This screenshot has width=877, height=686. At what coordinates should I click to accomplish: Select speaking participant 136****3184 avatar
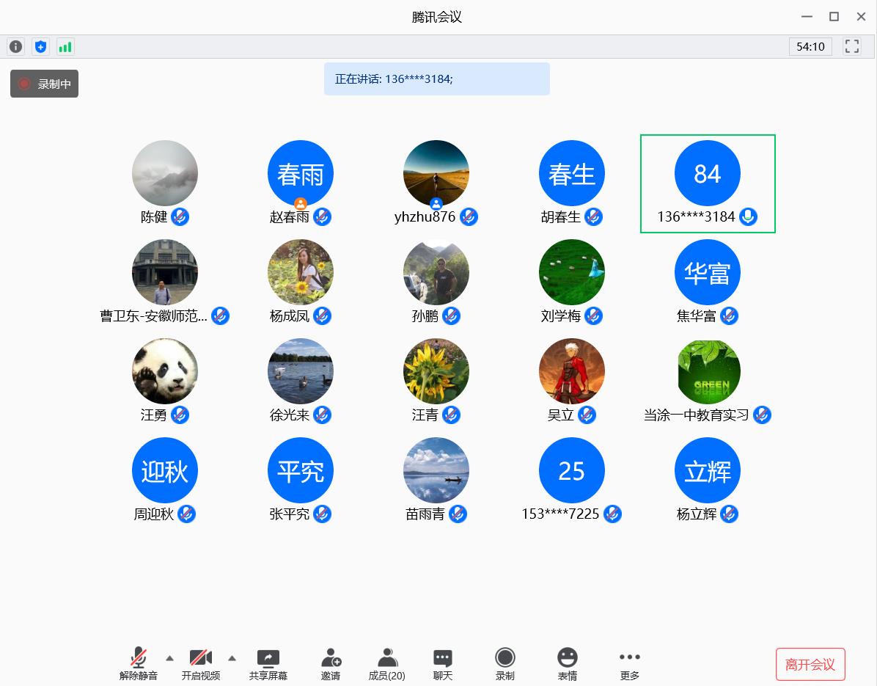tap(707, 174)
